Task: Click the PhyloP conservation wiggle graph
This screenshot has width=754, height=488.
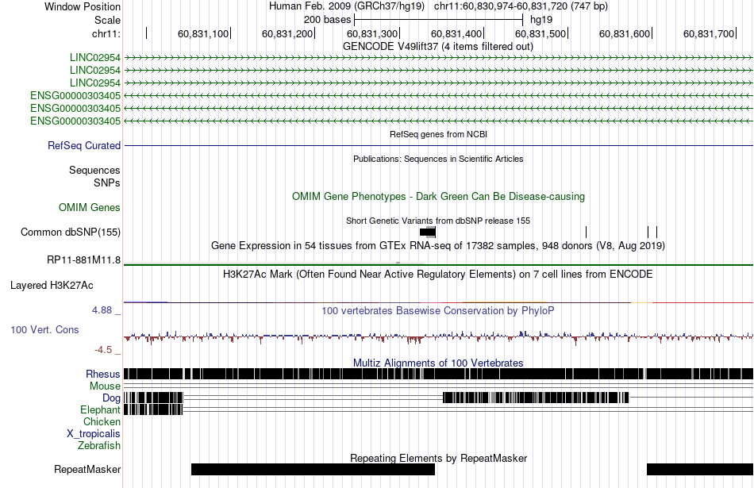Action: click(x=438, y=336)
